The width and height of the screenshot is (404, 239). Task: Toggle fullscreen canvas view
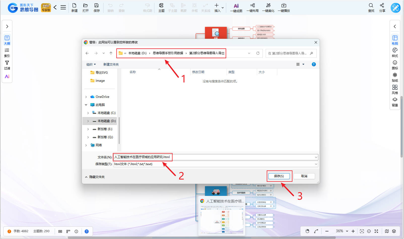coord(376,231)
